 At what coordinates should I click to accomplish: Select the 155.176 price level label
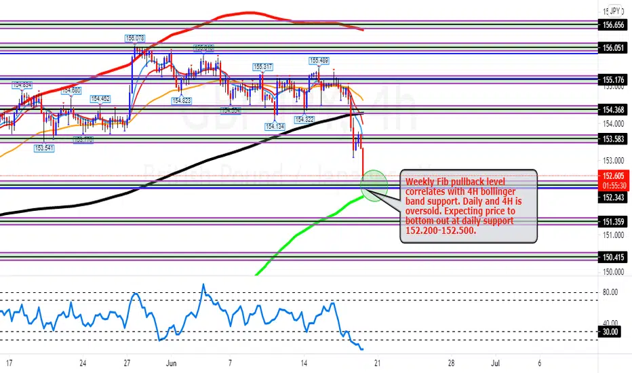pos(613,80)
